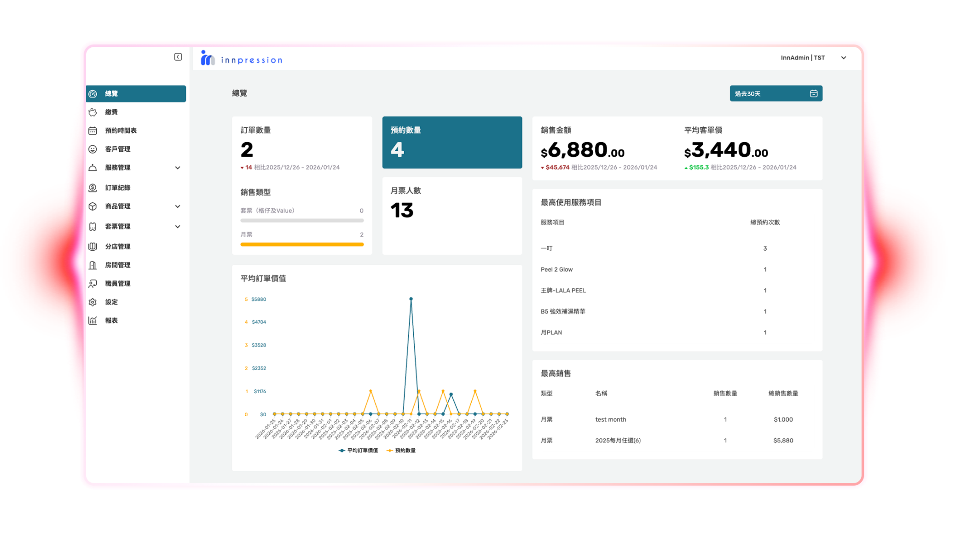Open 職員管理 from the sidebar
Viewport: 955px width, 538px height.
(x=118, y=284)
